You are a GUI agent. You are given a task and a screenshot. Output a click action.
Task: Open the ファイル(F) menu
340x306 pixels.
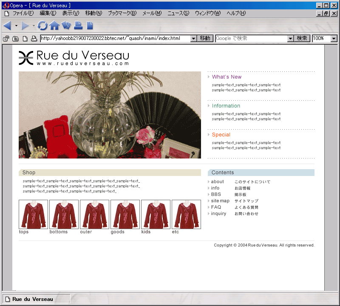[x=23, y=14]
